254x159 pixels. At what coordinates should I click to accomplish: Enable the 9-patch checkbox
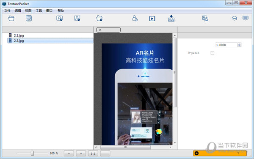click(x=213, y=53)
